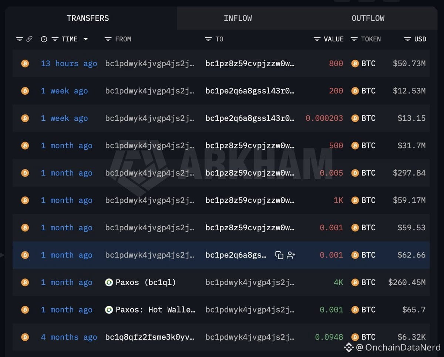The image size is (444, 357).
Task: Click BTC token label on $6.32K row
Action: point(369,337)
